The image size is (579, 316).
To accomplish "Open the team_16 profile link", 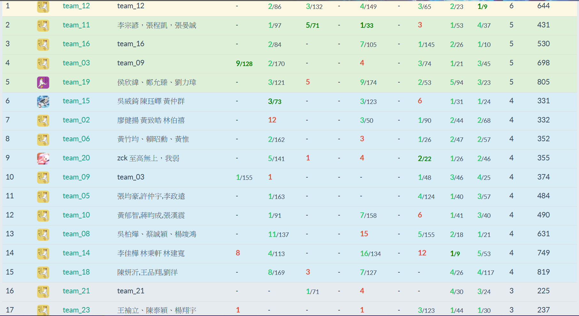I will [x=76, y=44].
